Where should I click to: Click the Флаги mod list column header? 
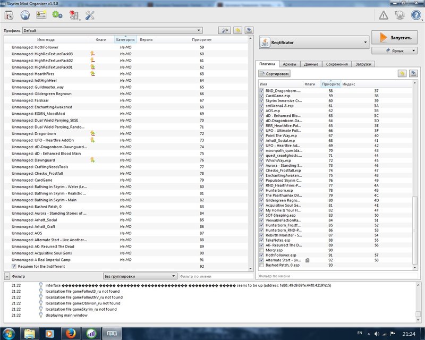coord(101,40)
